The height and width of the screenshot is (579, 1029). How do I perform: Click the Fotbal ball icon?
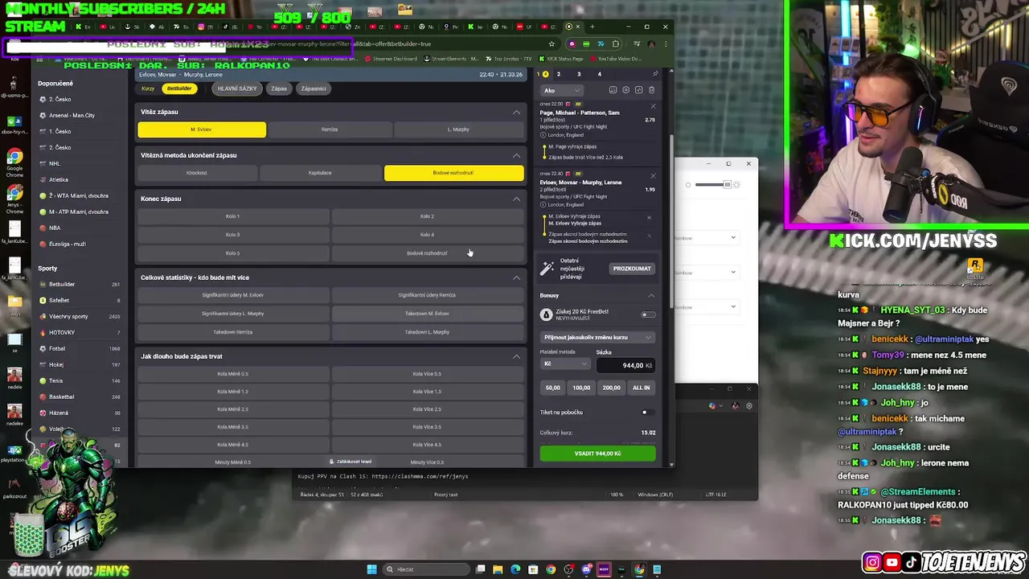43,348
